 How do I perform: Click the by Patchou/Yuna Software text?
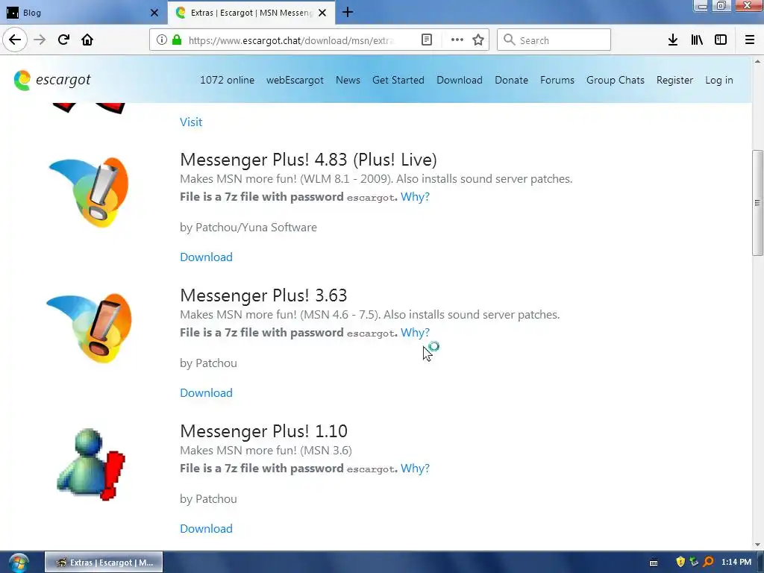(248, 227)
